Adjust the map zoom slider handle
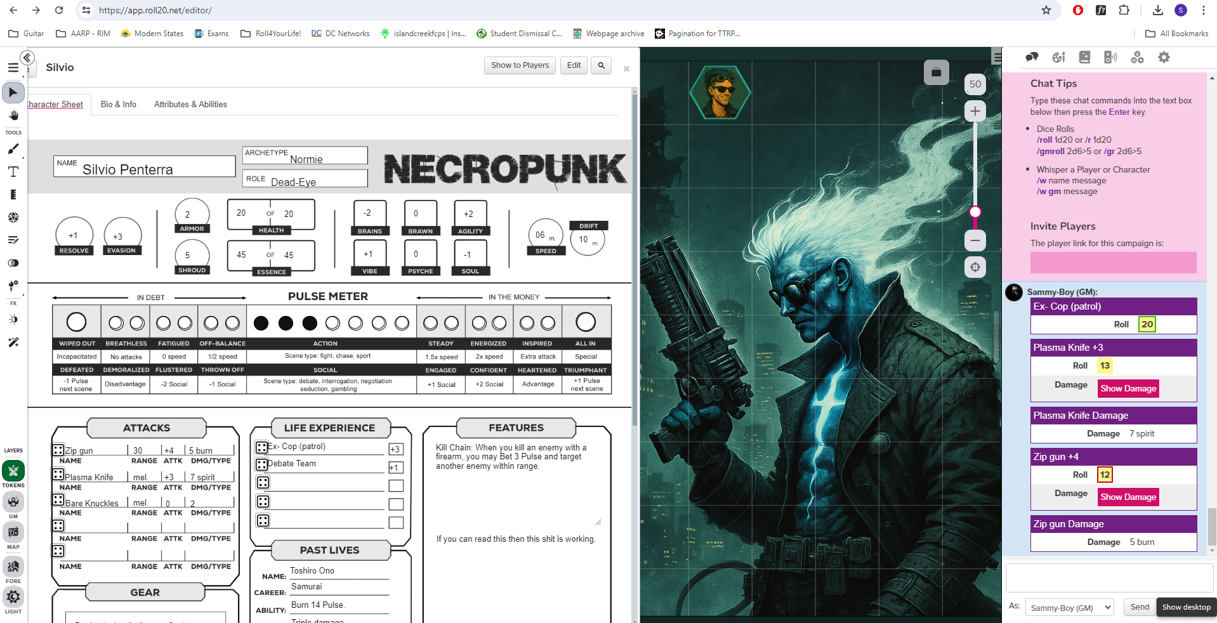1217x623 pixels. 975,212
